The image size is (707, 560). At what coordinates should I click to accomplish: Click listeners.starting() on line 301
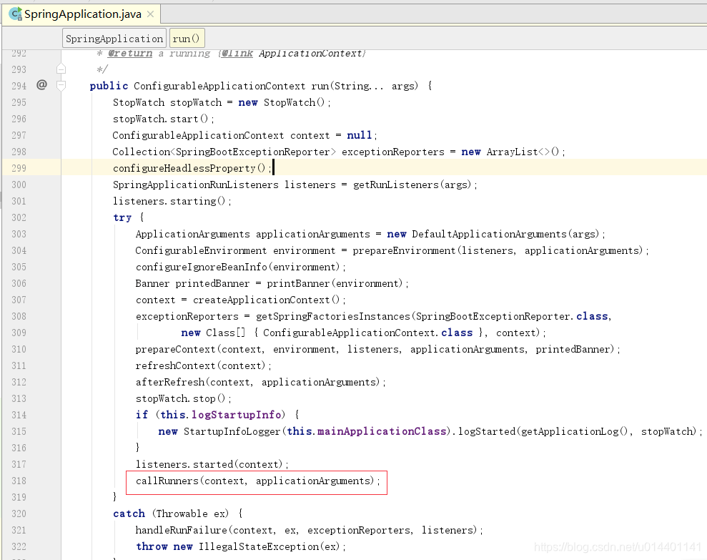pos(169,201)
